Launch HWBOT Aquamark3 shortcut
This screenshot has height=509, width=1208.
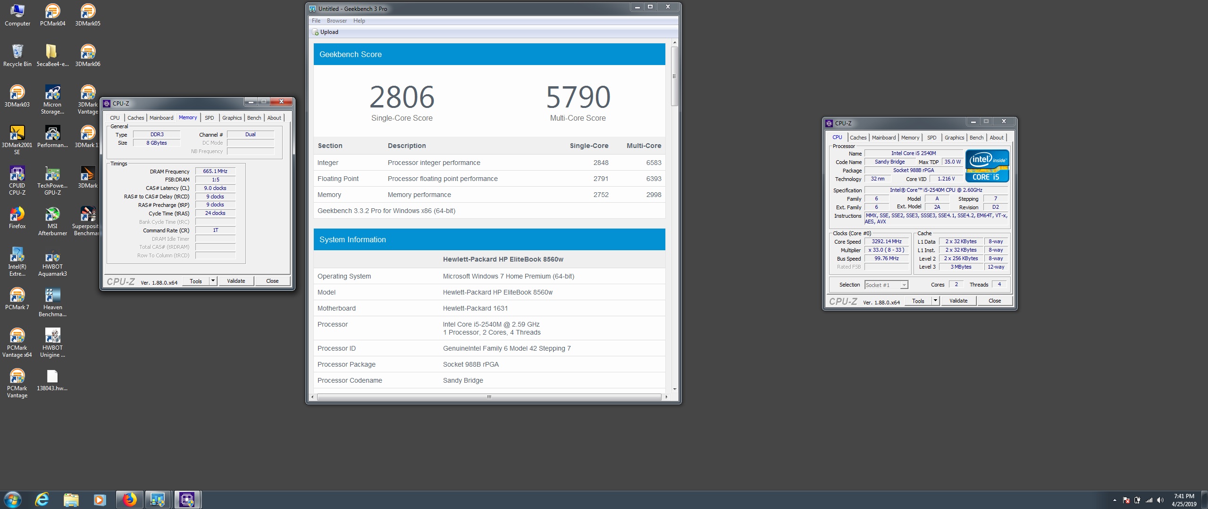(52, 262)
